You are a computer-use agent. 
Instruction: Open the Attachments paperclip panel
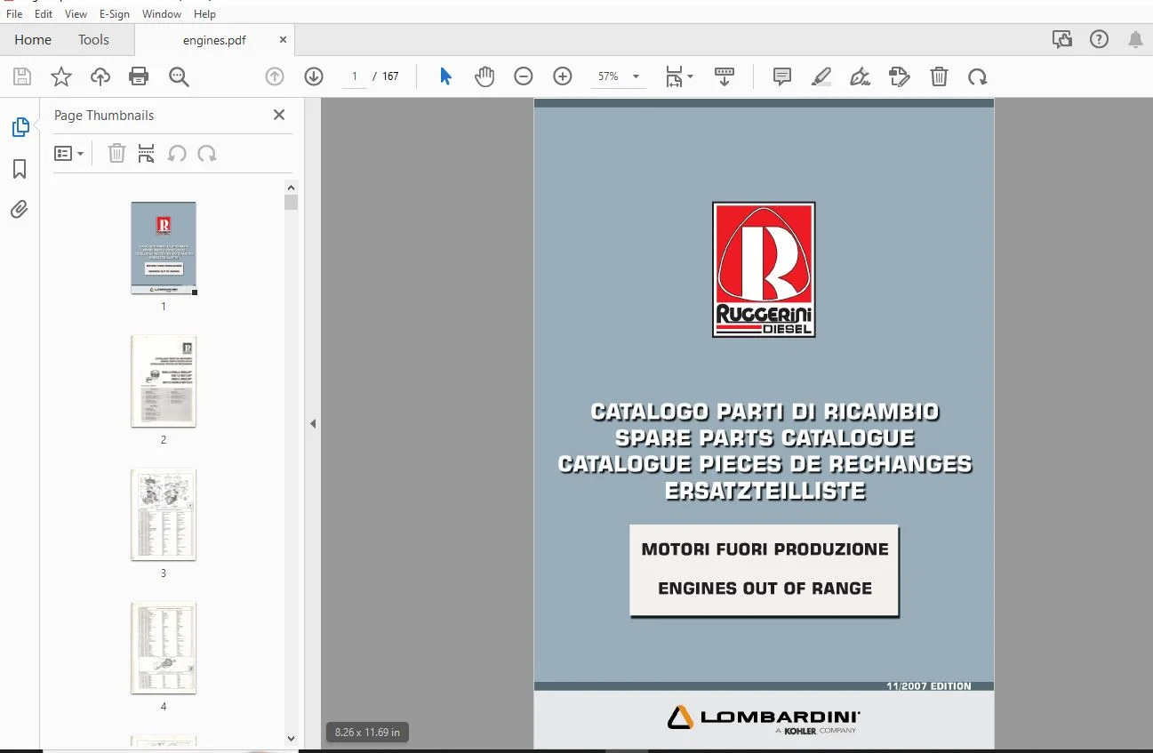[20, 209]
